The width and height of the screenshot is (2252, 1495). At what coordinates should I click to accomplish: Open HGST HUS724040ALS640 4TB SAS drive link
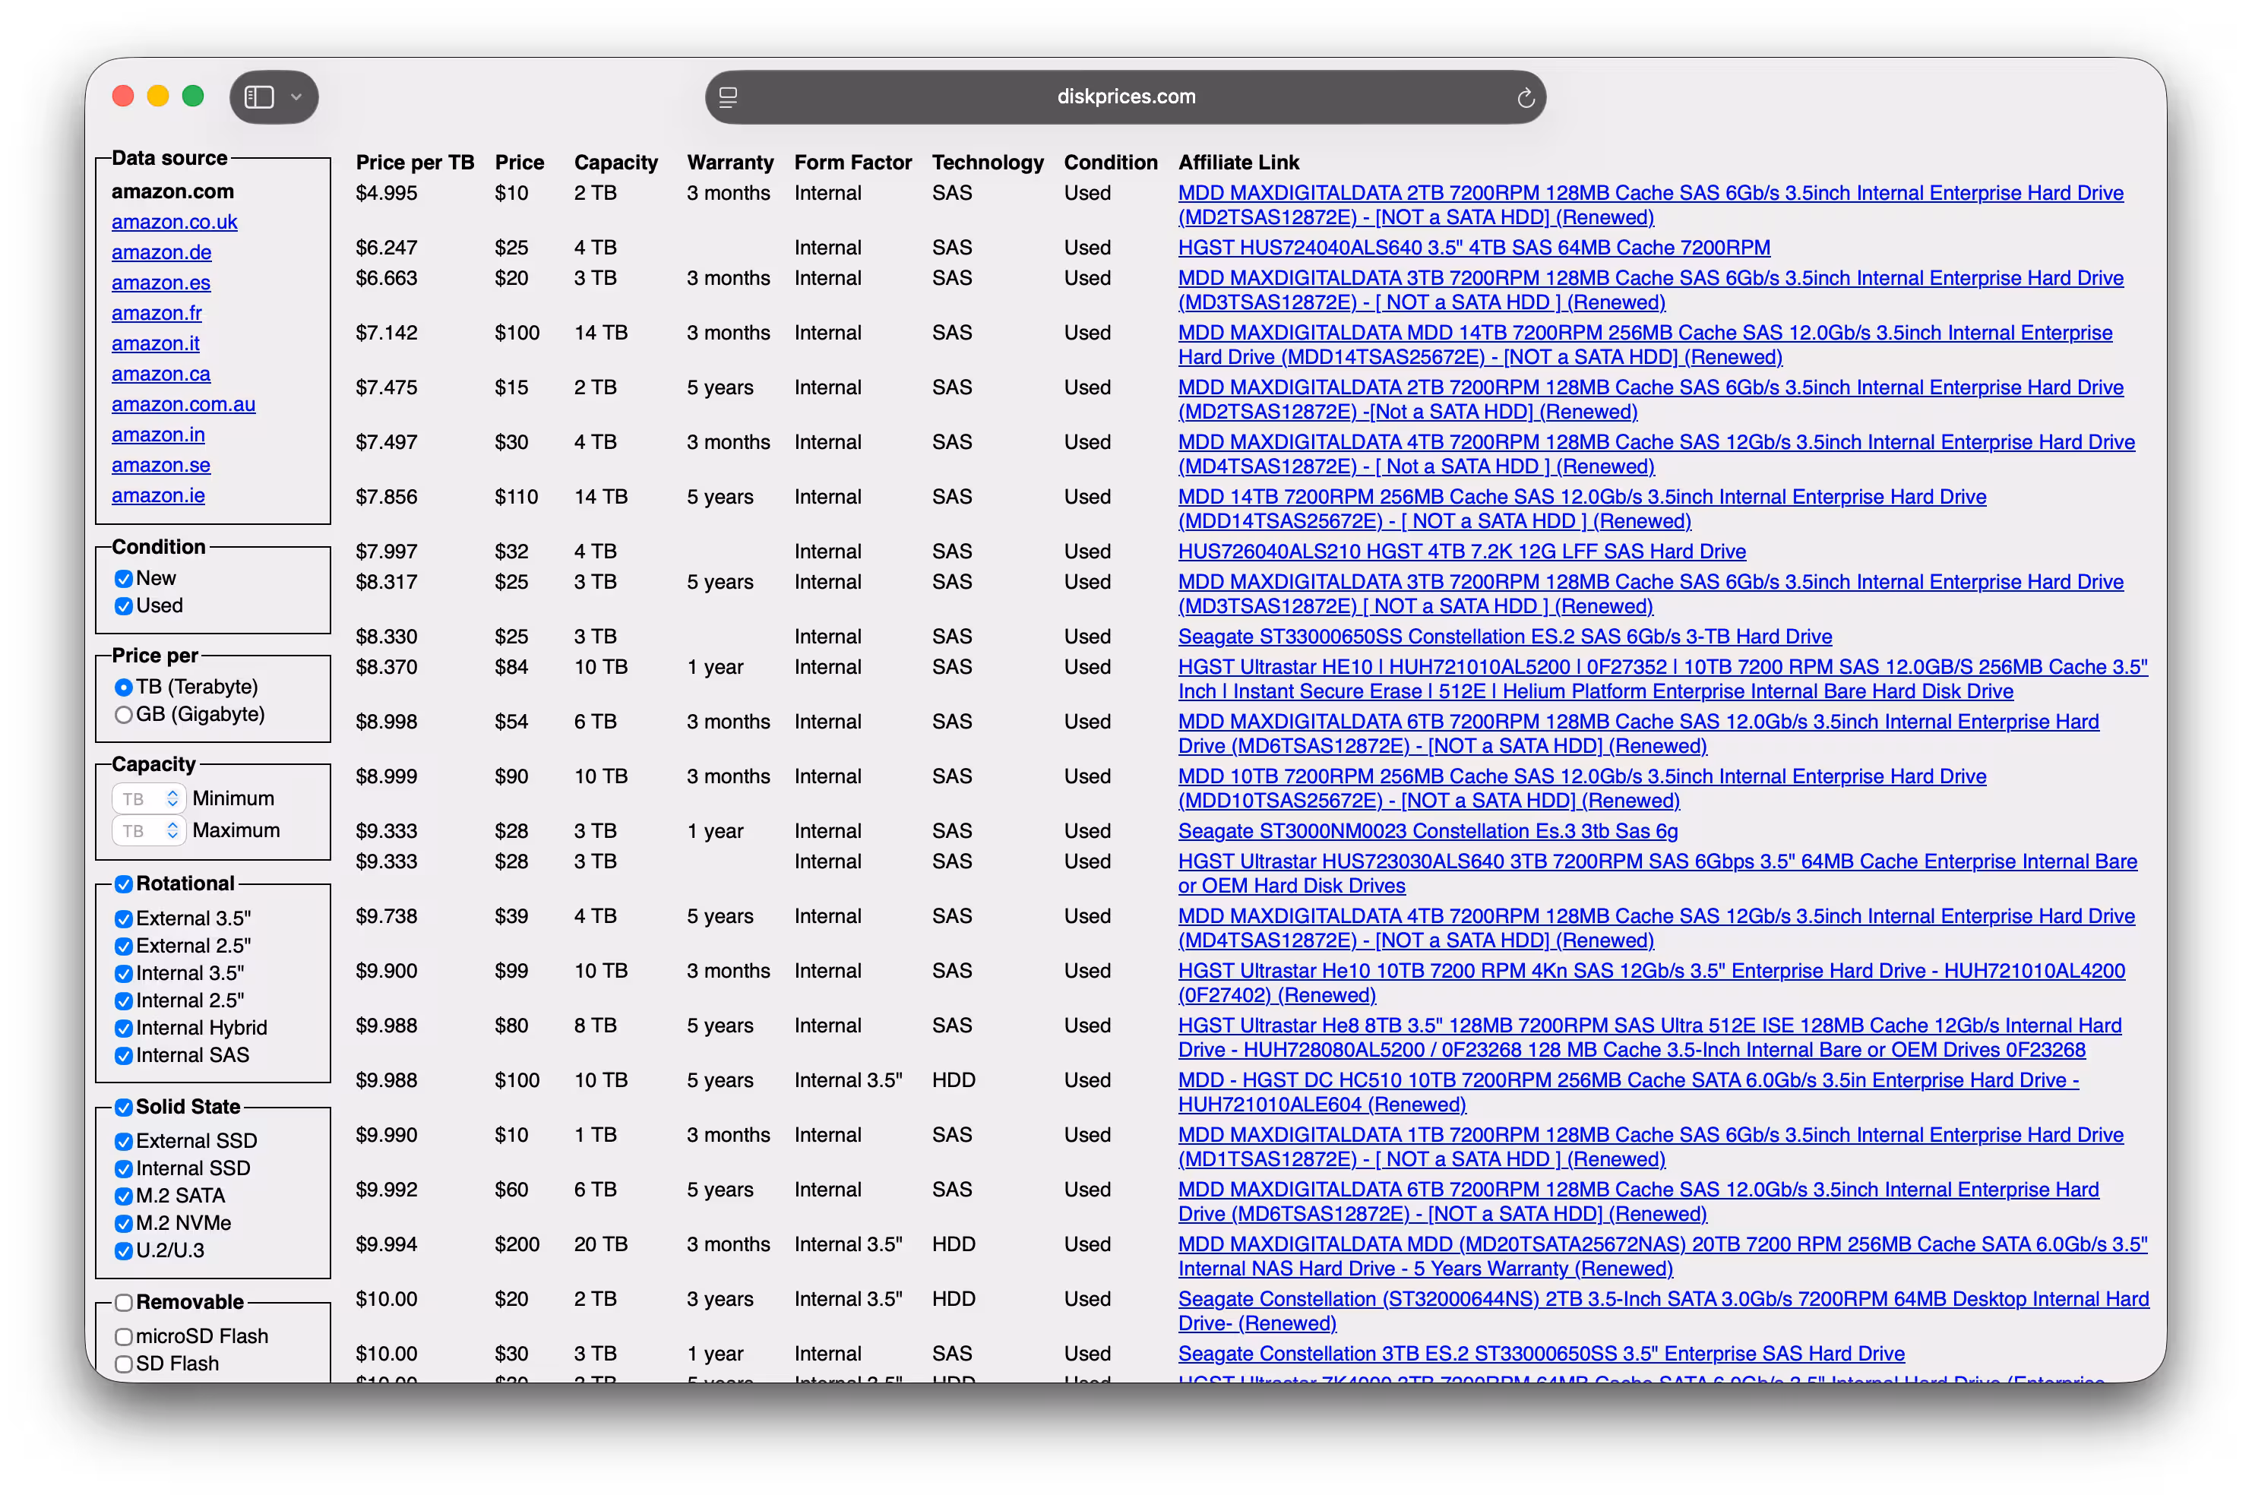click(1473, 248)
